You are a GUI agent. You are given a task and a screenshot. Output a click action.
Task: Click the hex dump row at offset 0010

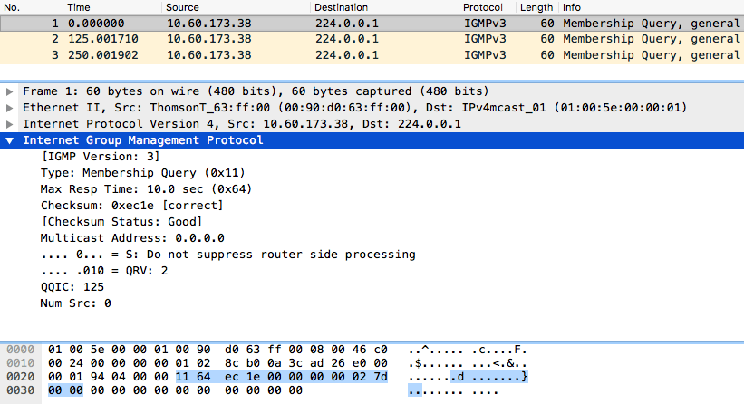pyautogui.click(x=217, y=363)
